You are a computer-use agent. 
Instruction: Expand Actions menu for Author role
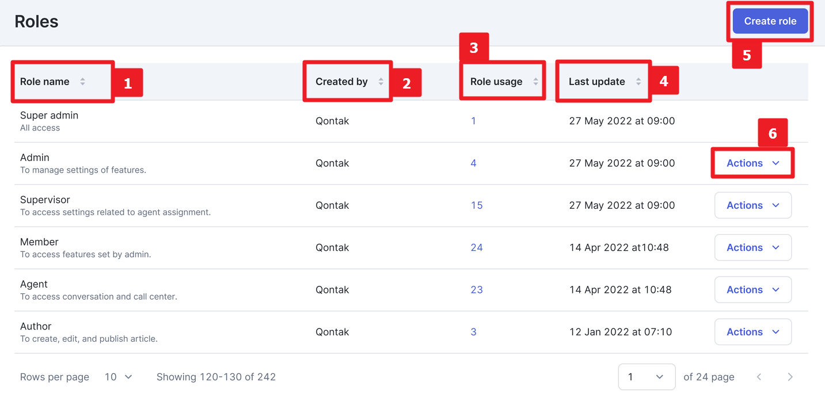752,332
